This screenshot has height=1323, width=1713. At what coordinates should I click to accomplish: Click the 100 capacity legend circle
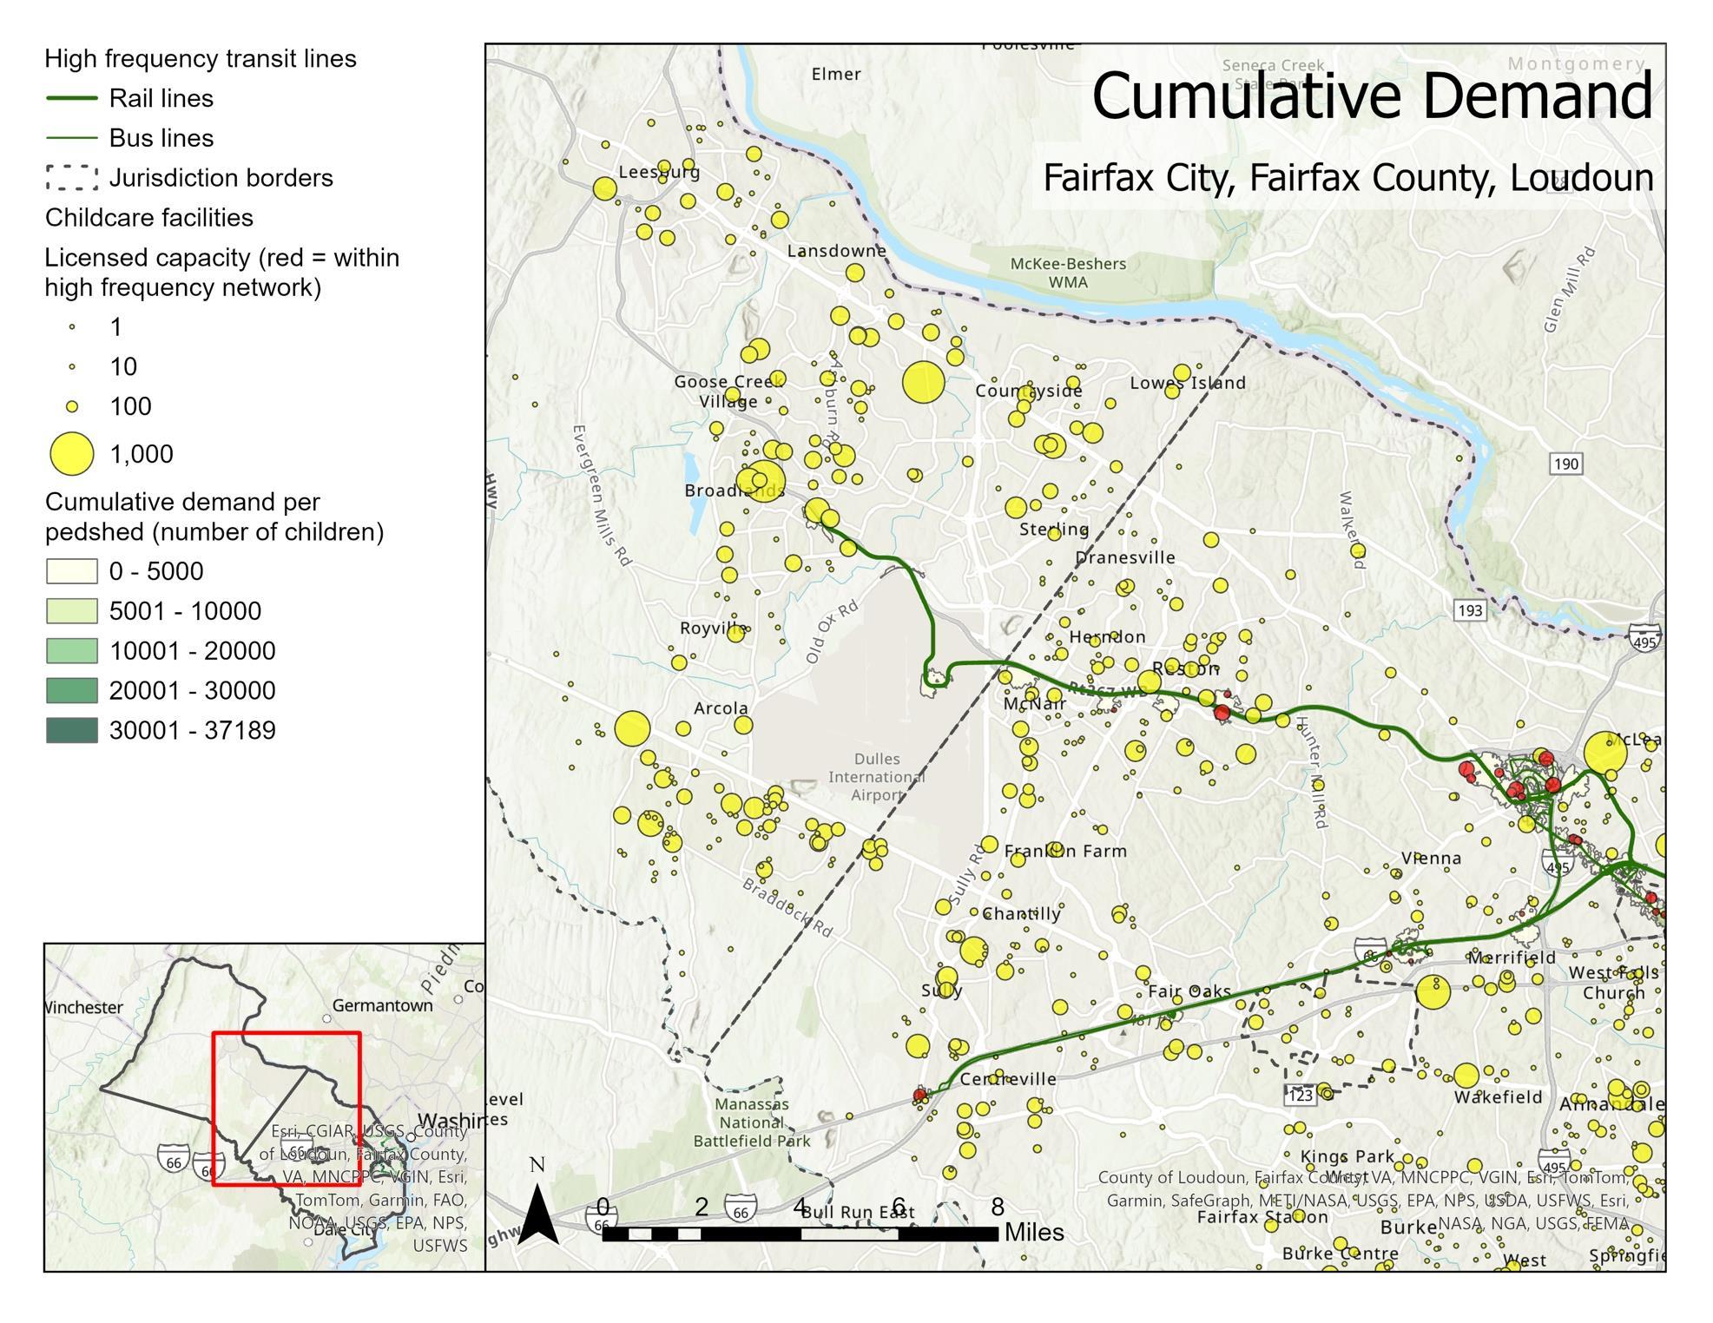pos(72,406)
